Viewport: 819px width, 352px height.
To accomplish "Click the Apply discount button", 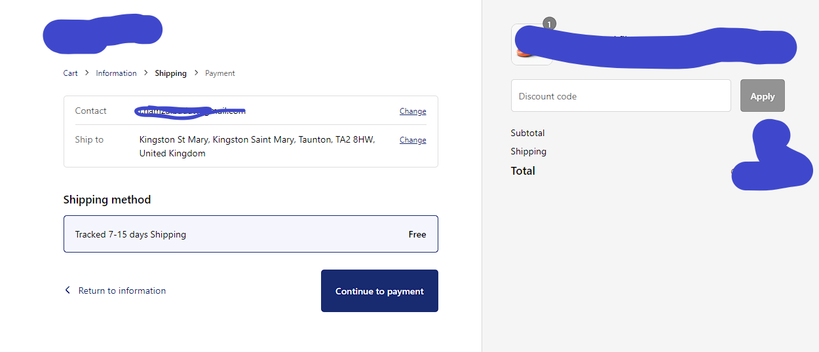I will pos(762,96).
